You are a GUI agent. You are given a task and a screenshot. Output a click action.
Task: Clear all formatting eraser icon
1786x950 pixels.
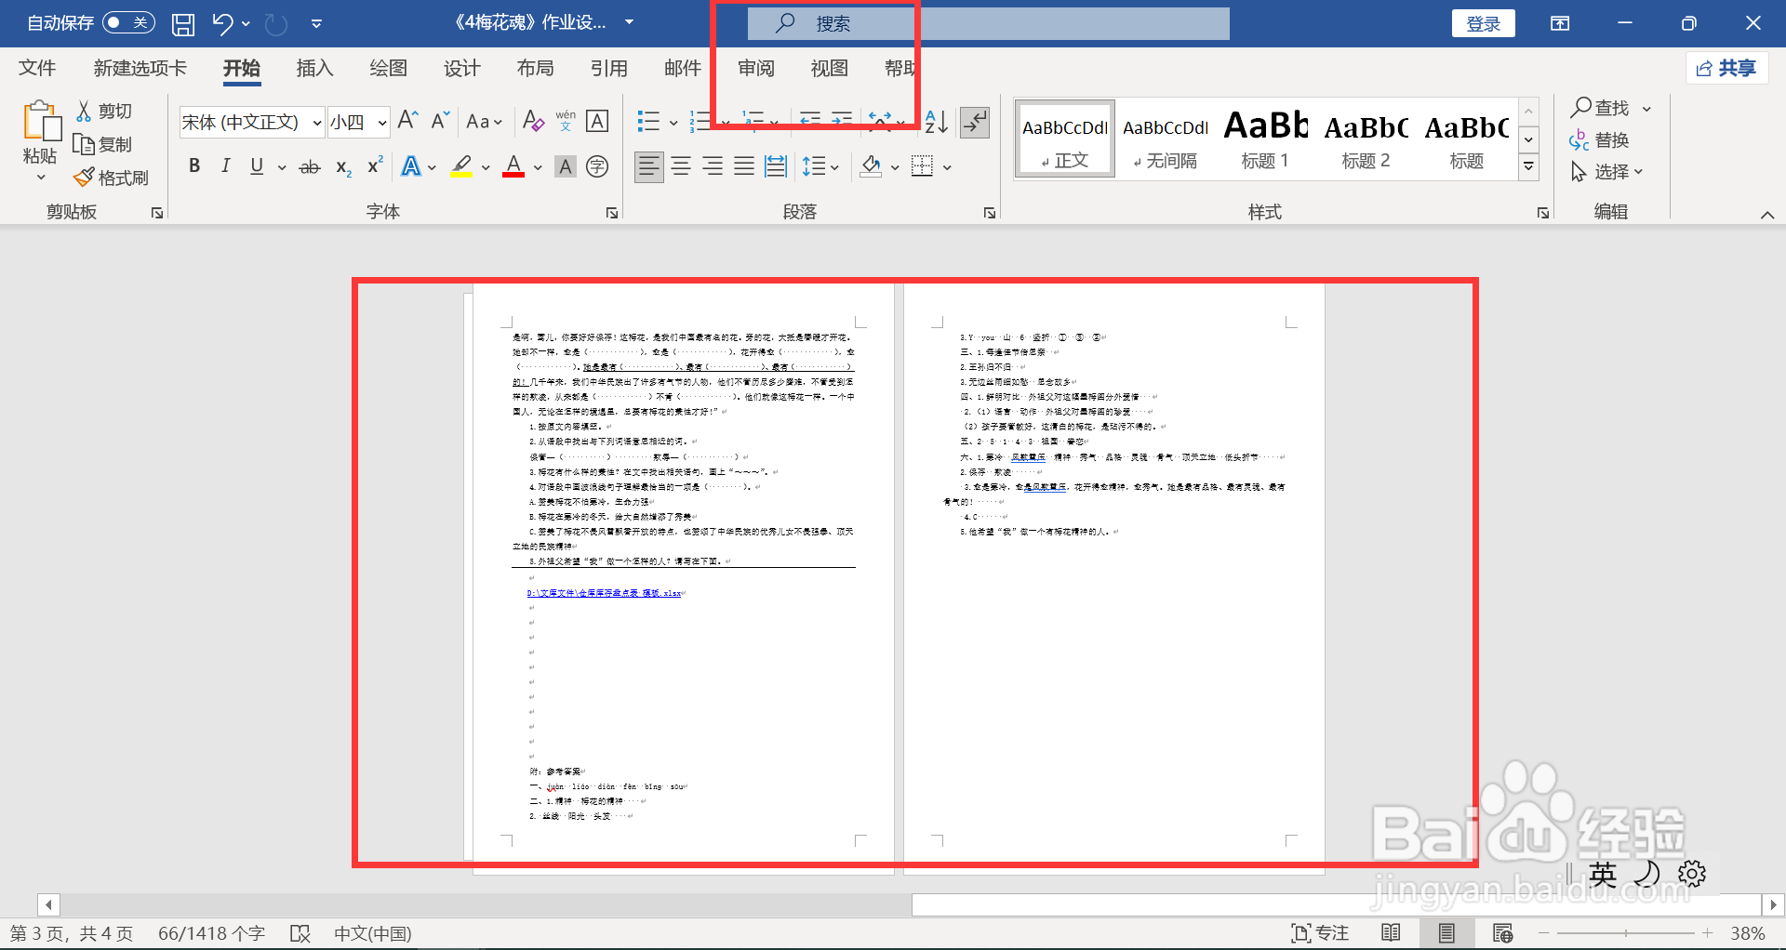[533, 121]
